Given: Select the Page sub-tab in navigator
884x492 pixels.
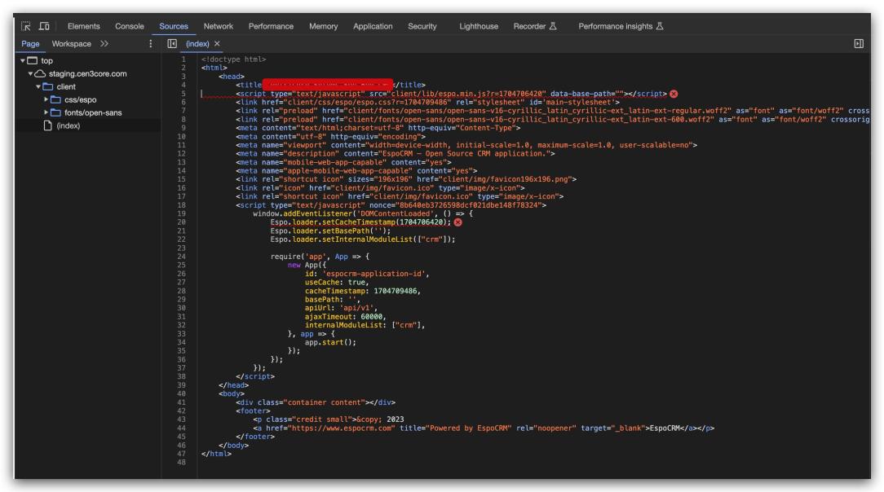Looking at the screenshot, I should (30, 43).
